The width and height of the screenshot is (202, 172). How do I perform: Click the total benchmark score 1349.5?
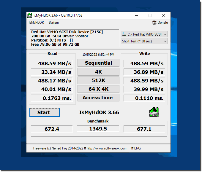point(98,129)
